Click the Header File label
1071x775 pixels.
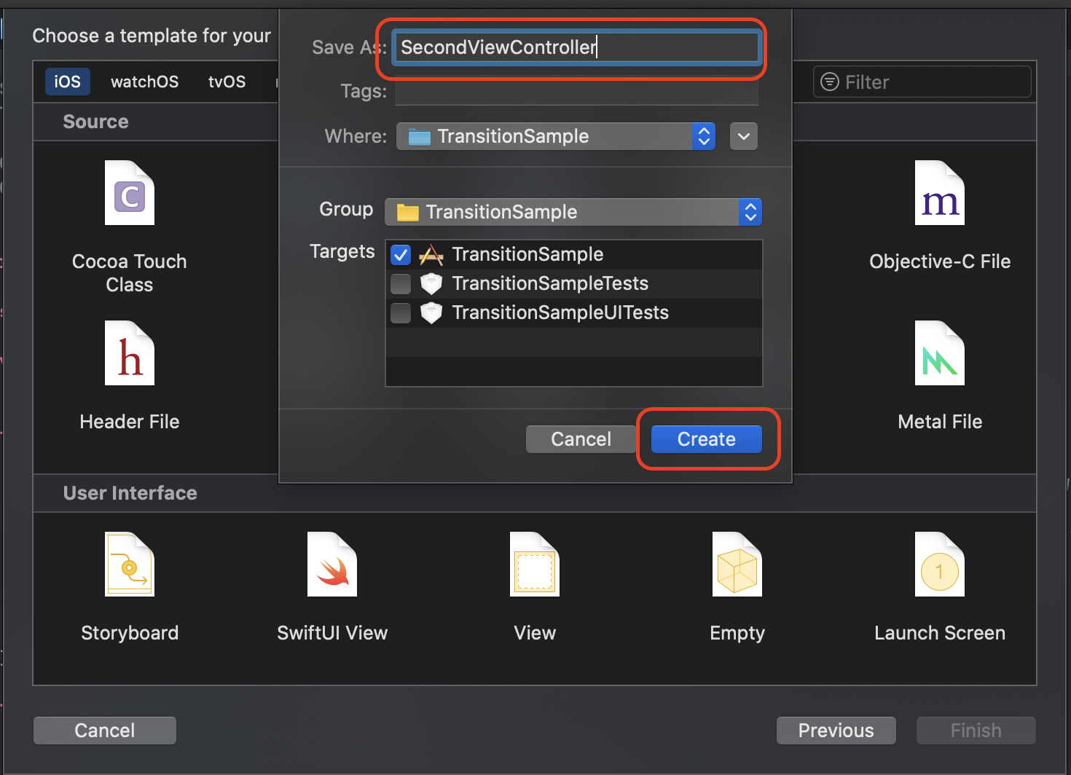click(x=130, y=422)
